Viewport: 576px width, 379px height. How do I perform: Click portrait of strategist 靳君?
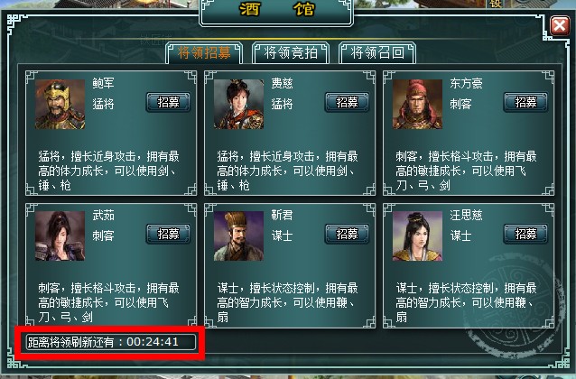pos(238,236)
